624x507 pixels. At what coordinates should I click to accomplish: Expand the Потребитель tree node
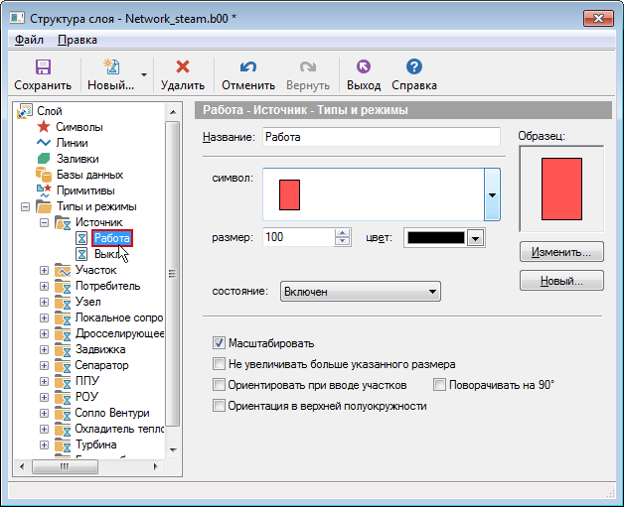pyautogui.click(x=44, y=286)
